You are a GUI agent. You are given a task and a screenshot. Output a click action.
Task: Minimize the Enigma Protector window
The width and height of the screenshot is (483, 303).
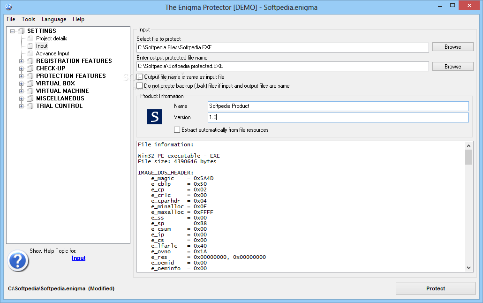(x=440, y=6)
